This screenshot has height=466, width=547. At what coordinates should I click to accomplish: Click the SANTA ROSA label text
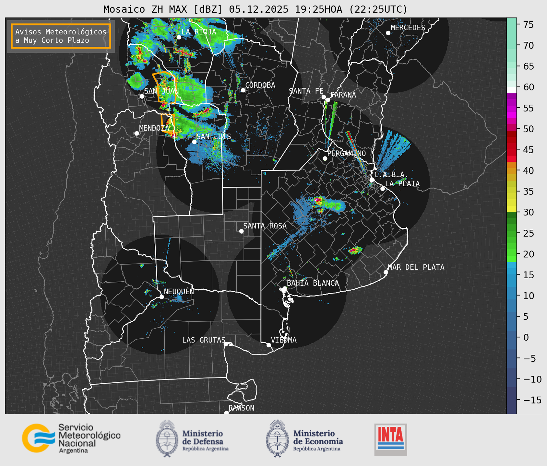click(265, 226)
